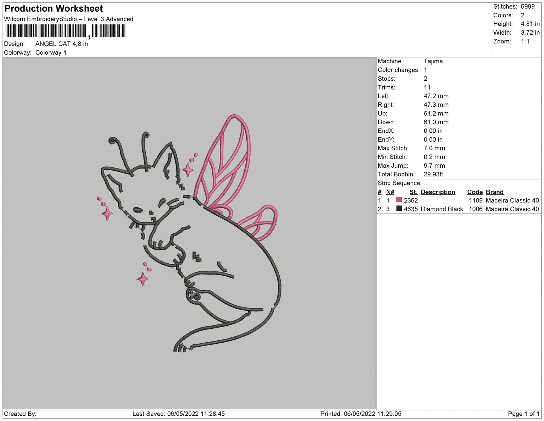Image resolution: width=544 pixels, height=421 pixels.
Task: Click the design barcode at top left
Action: tap(65, 31)
